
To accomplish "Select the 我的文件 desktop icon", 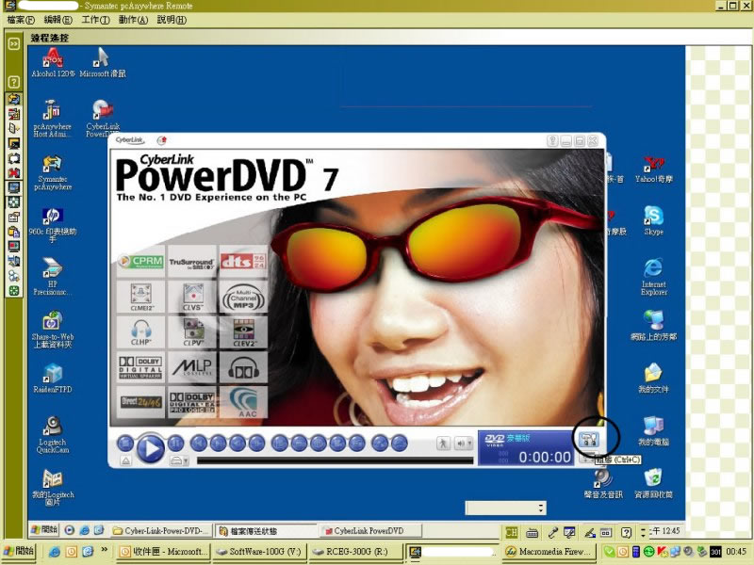I will pyautogui.click(x=653, y=379).
